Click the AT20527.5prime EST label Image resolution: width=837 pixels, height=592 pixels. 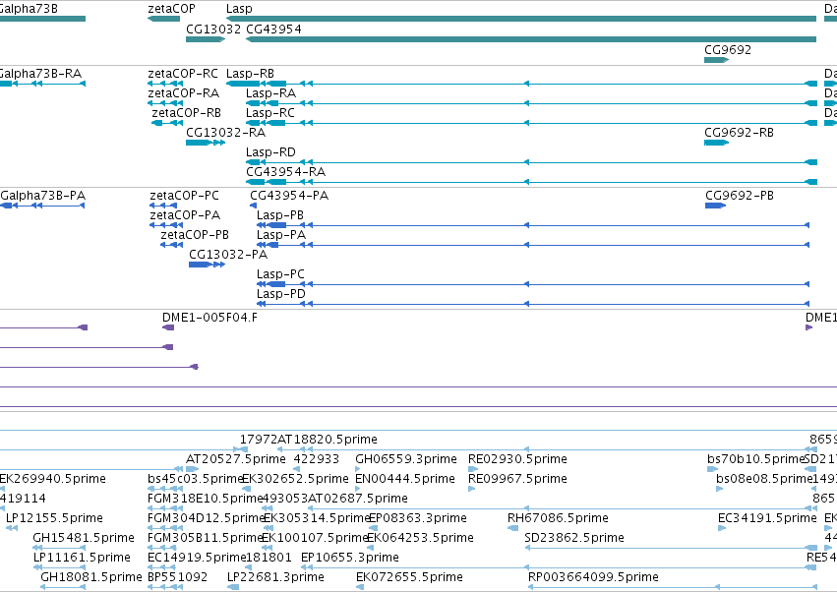point(236,459)
